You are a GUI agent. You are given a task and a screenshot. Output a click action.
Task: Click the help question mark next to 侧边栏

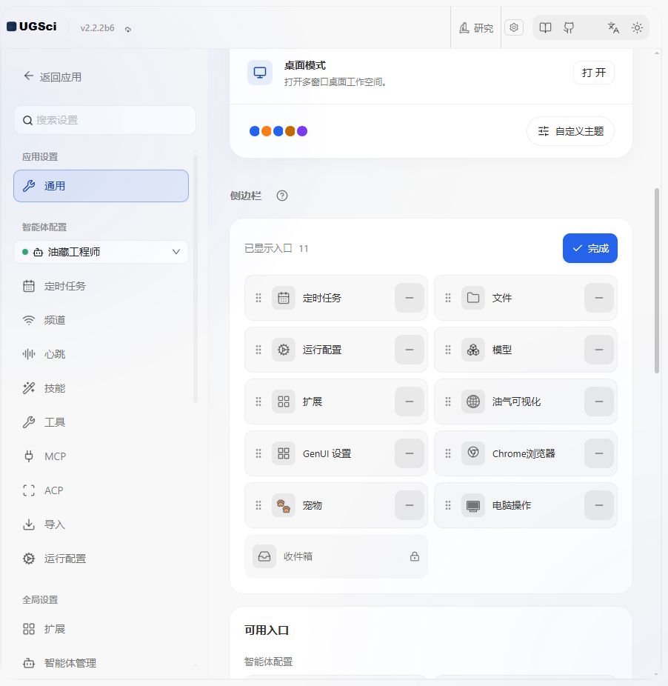282,196
